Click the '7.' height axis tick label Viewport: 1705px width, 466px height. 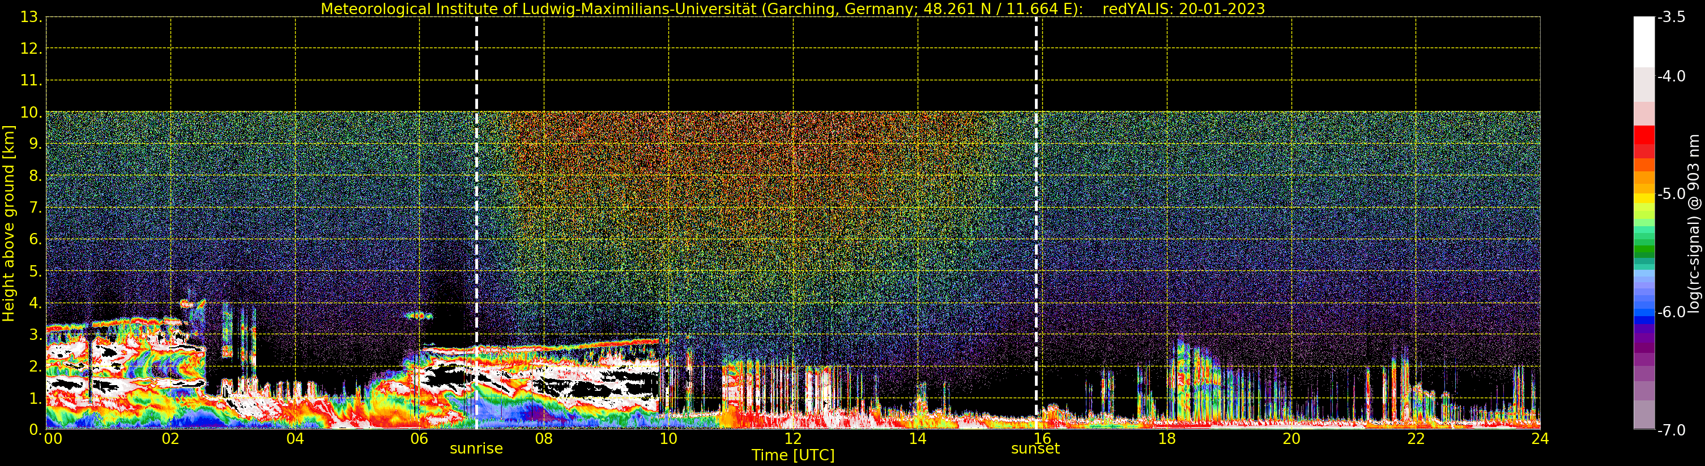point(36,208)
